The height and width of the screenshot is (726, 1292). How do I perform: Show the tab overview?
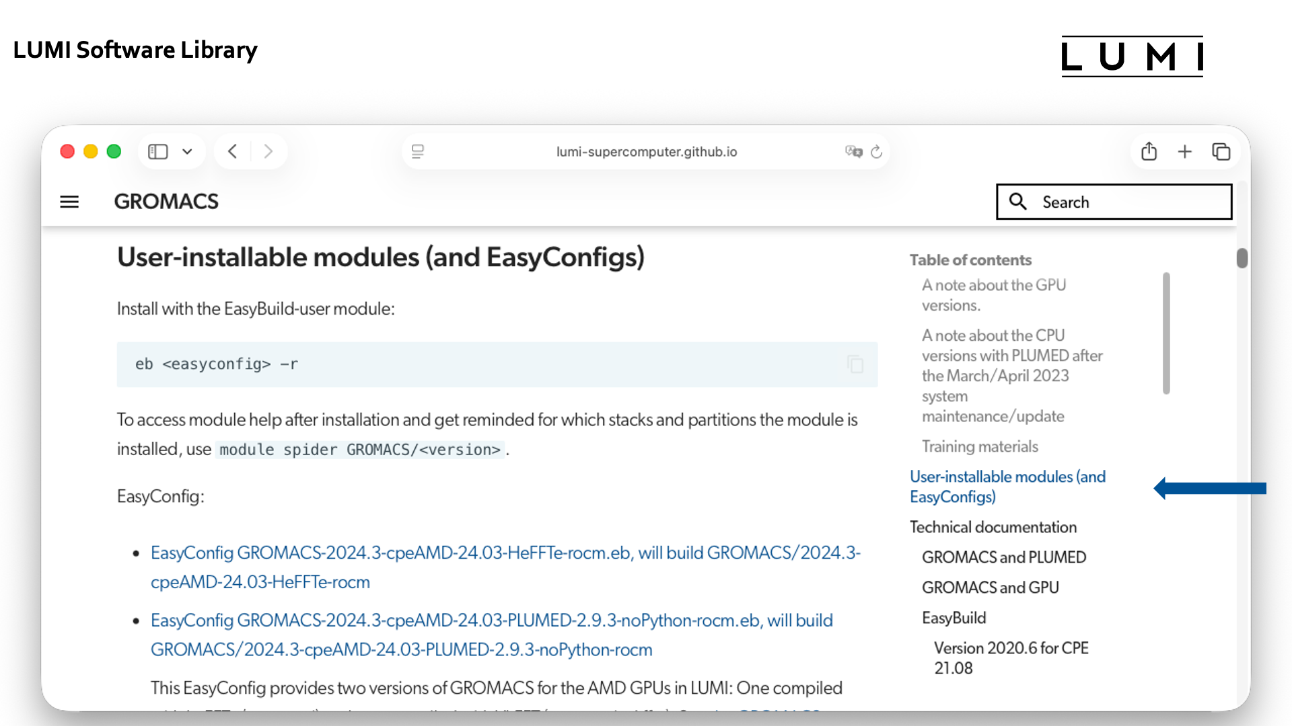click(1221, 151)
